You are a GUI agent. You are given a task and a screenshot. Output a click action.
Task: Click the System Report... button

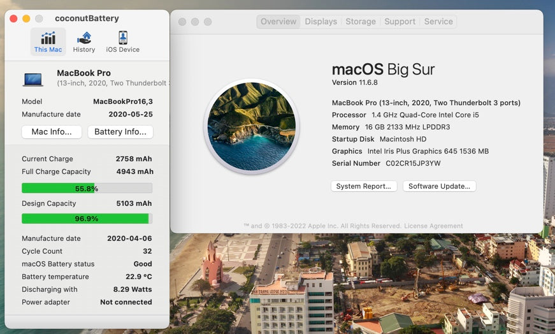(x=364, y=186)
